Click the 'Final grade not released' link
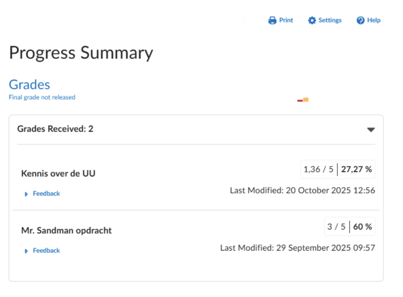This screenshot has height=297, width=403. [42, 98]
